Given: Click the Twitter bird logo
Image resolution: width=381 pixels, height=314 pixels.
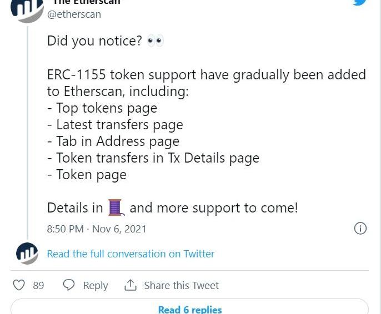Looking at the screenshot, I should coord(360,2).
